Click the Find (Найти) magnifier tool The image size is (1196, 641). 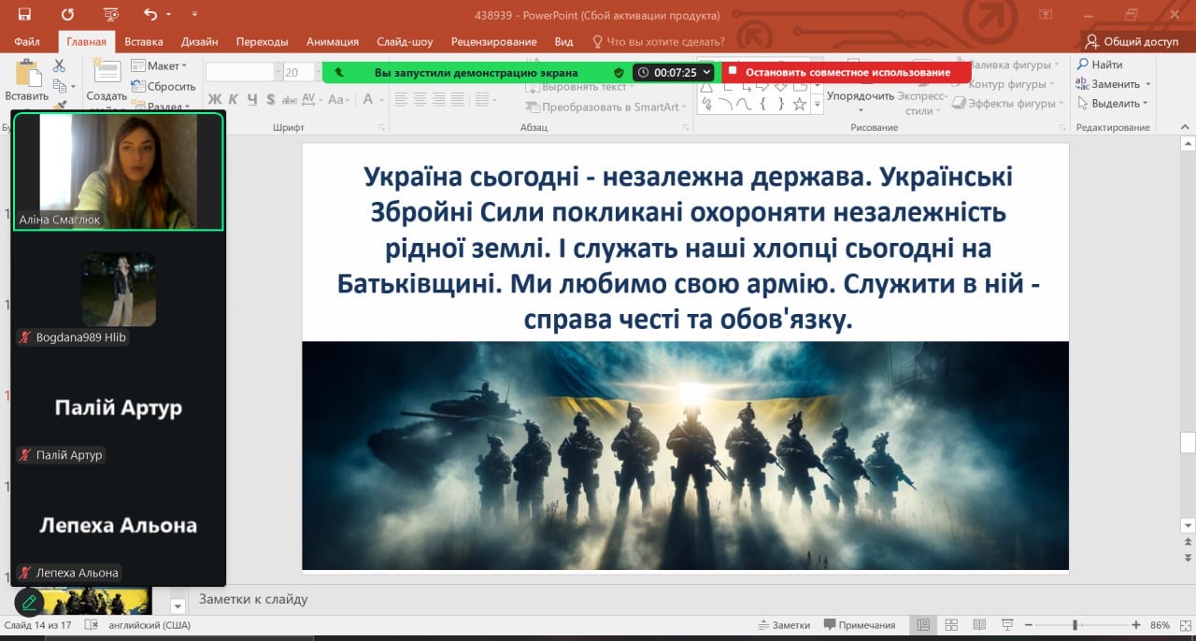[x=1099, y=65]
